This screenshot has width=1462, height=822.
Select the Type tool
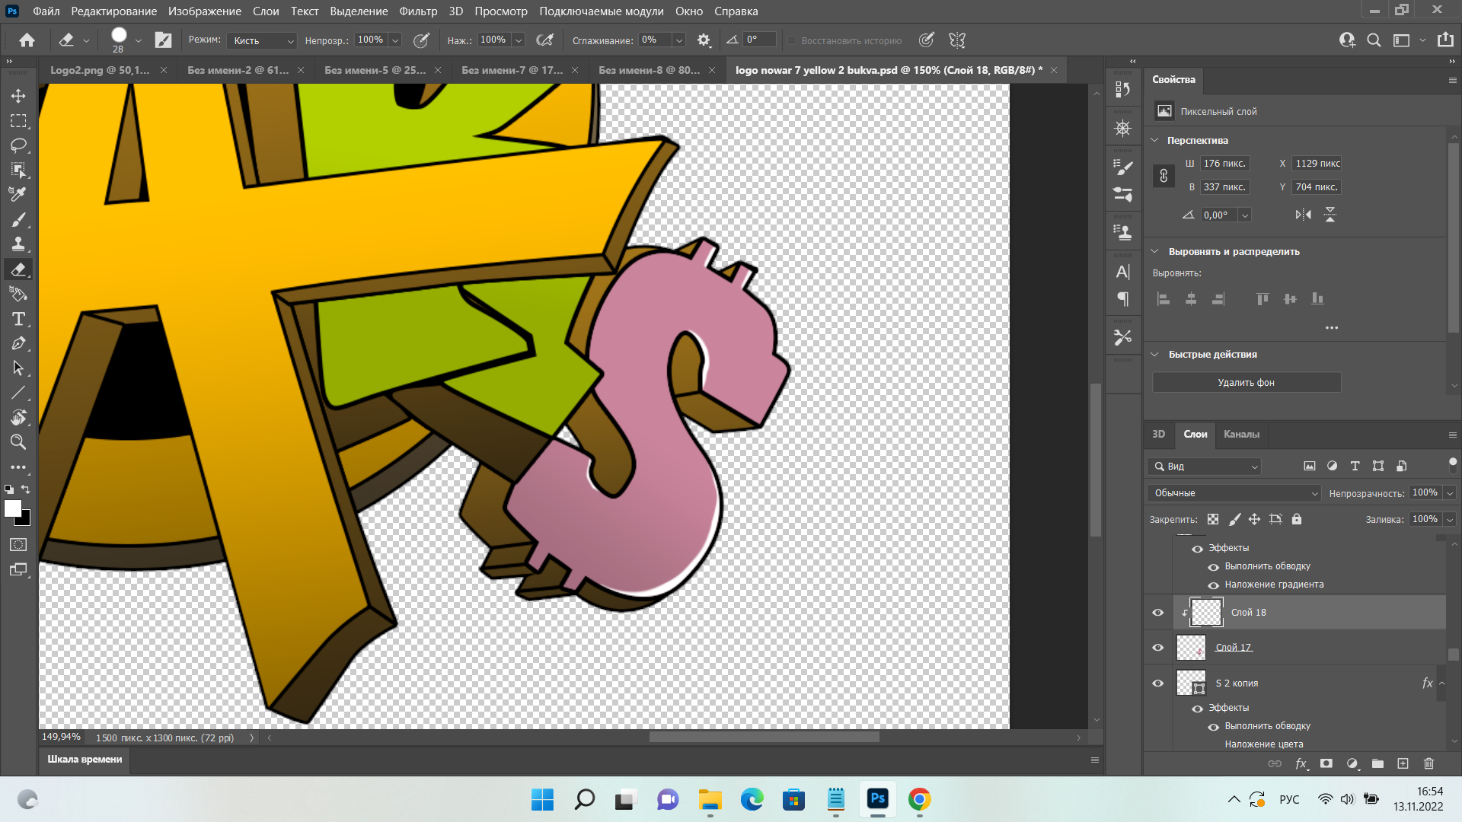coord(18,319)
